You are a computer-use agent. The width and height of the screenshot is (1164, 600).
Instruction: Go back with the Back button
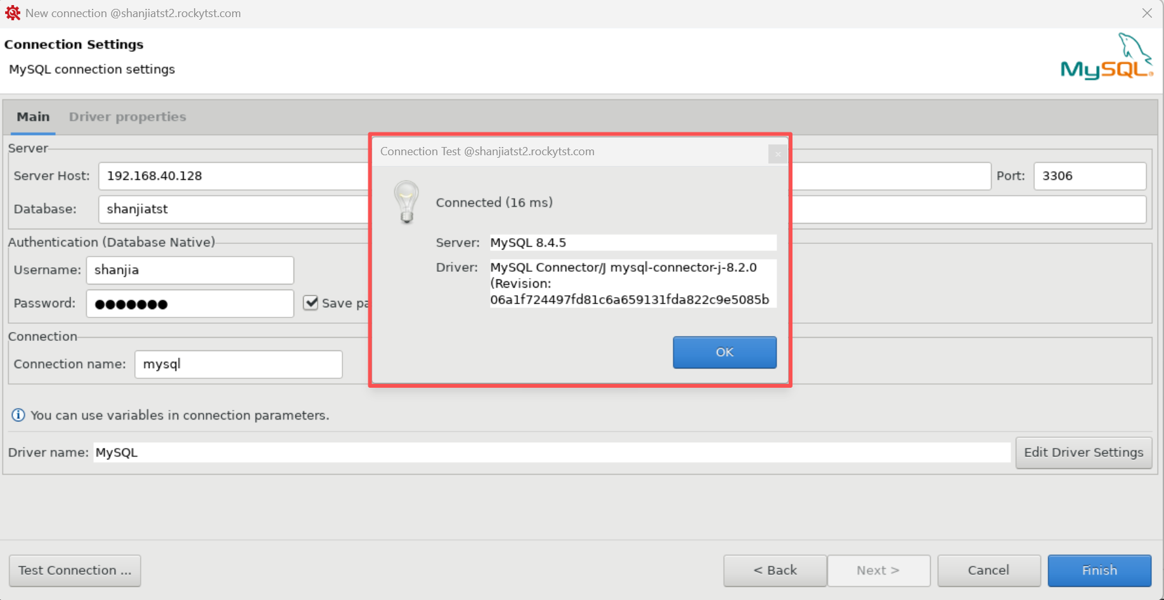tap(775, 570)
